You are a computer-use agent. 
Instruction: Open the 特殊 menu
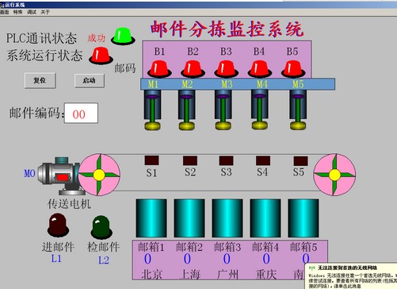click(x=17, y=12)
